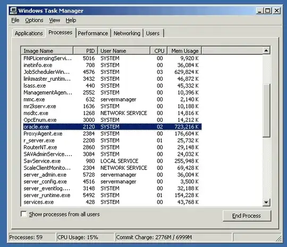This screenshot has height=247, width=287.
Task: Click the End Process button
Action: [247, 216]
